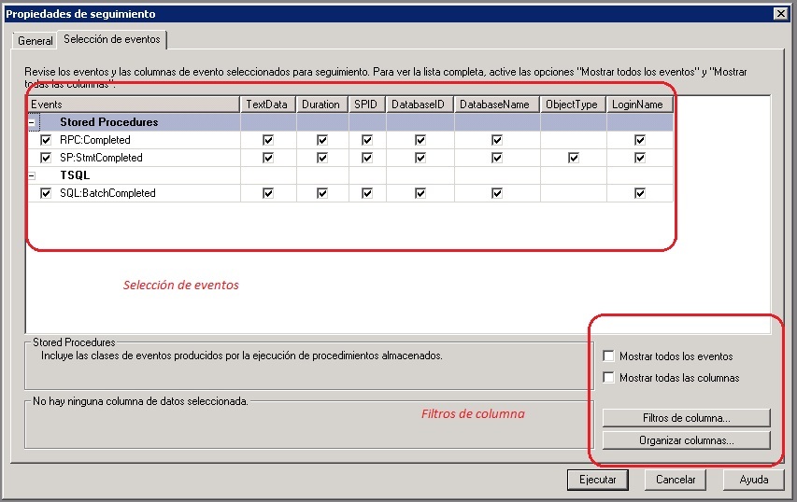Toggle TextData for RPC:Completed
Viewport: 797px width, 502px height.
pos(268,140)
